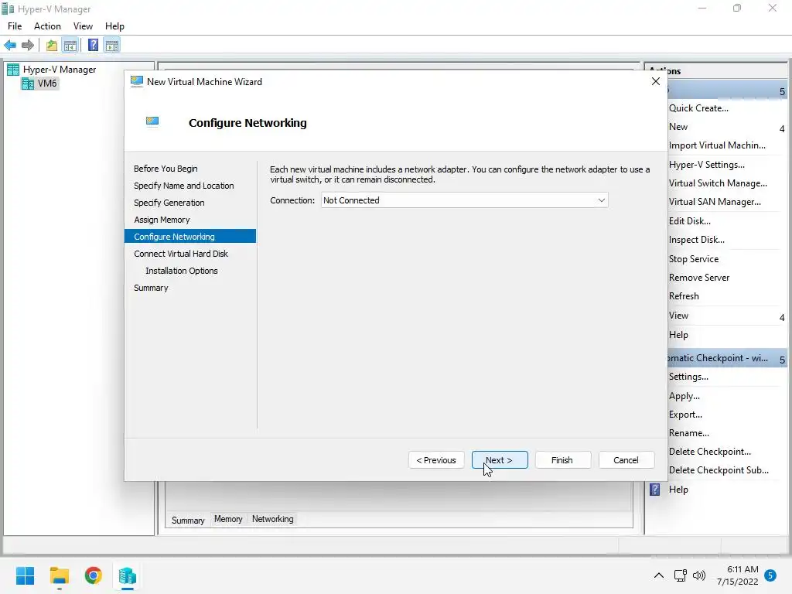Image resolution: width=792 pixels, height=594 pixels.
Task: Go to Assign Memory step
Action: [x=162, y=220]
